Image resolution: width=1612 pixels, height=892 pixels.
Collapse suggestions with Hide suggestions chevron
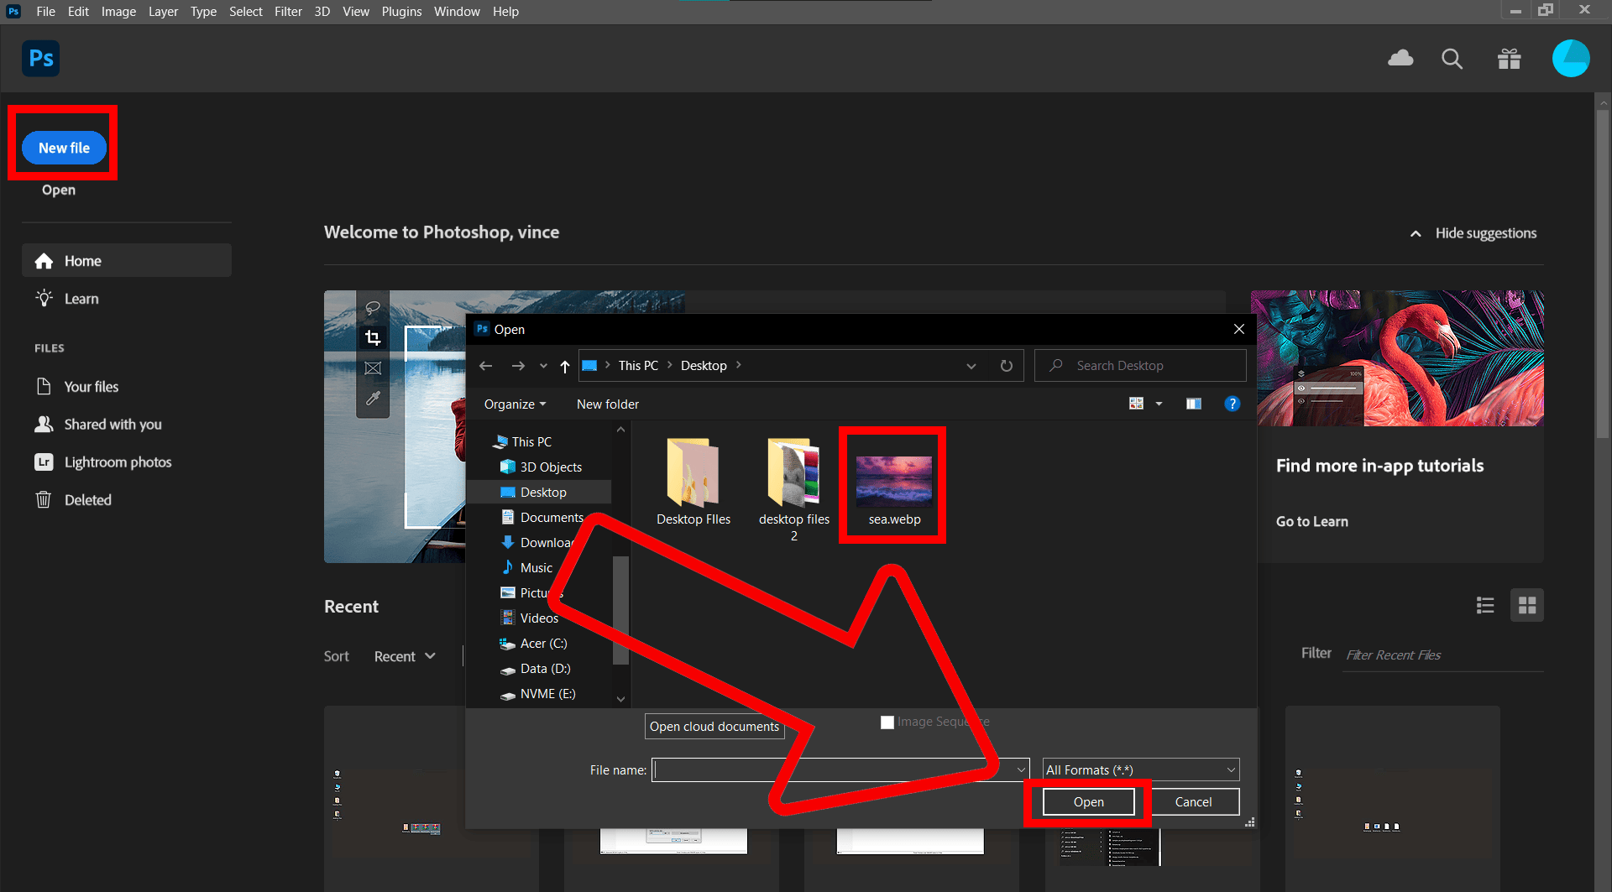coord(1416,233)
